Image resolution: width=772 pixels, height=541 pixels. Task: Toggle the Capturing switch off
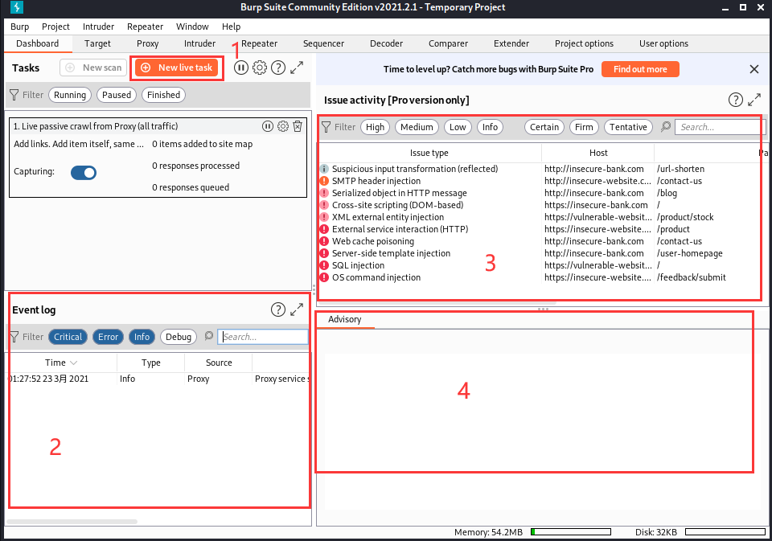(x=84, y=172)
